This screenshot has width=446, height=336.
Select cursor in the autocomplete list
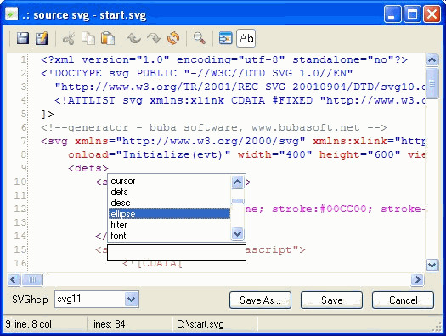(x=169, y=181)
